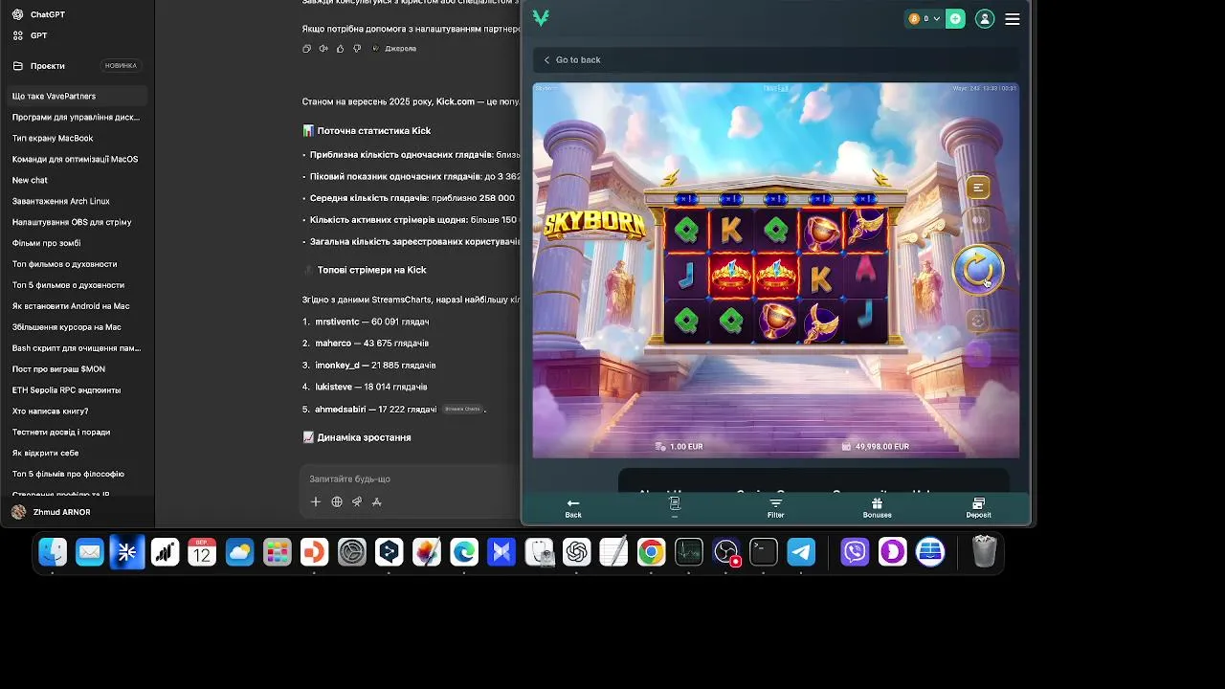The height and width of the screenshot is (689, 1225).
Task: Click the plus attach button in prompt box
Action: tap(316, 501)
